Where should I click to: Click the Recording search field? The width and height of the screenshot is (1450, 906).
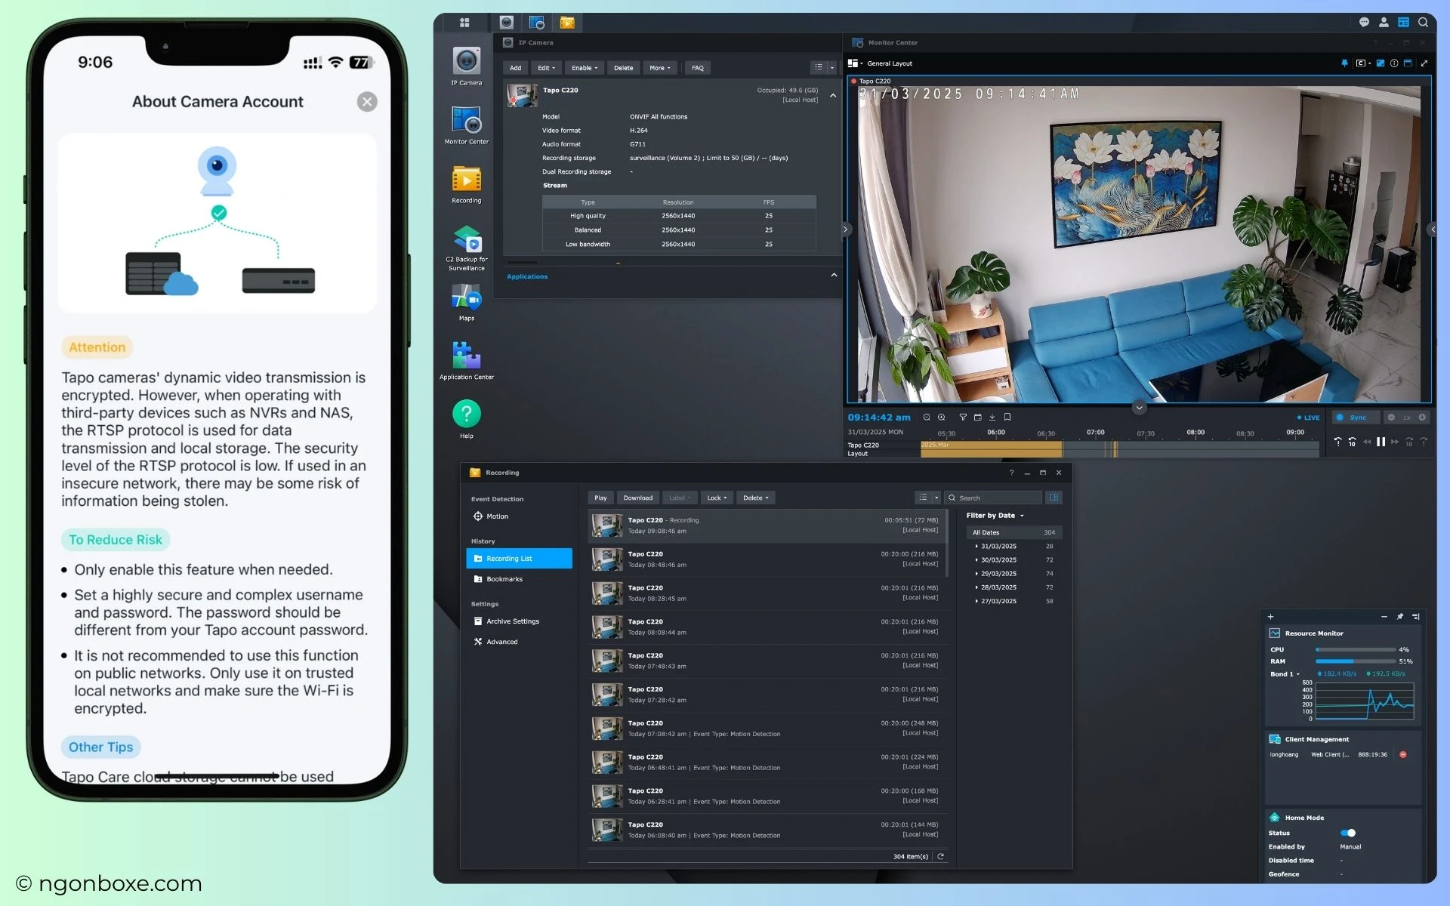click(x=994, y=498)
